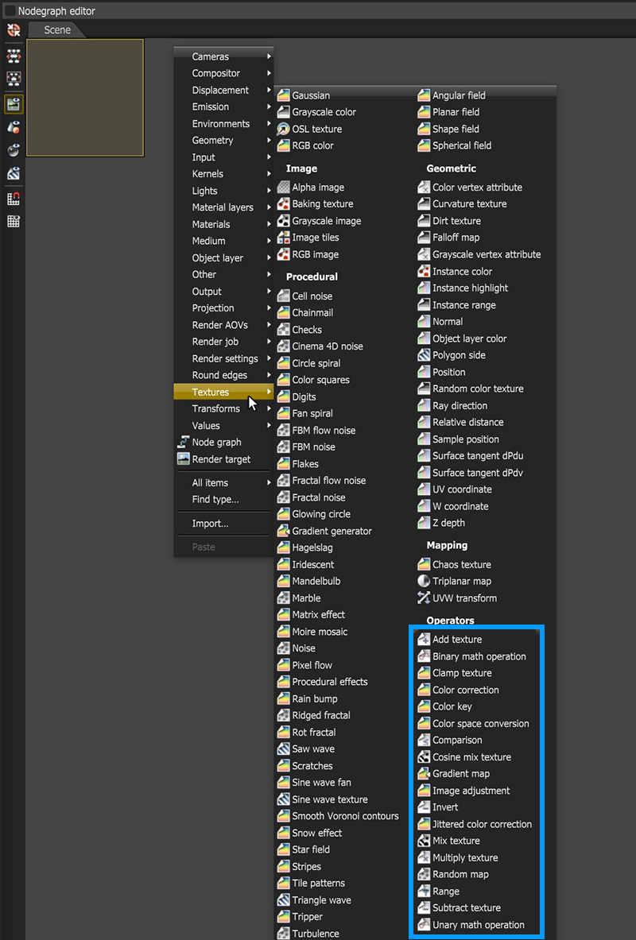
Task: Click the top icon in left toolbar
Action: pyautogui.click(x=14, y=30)
